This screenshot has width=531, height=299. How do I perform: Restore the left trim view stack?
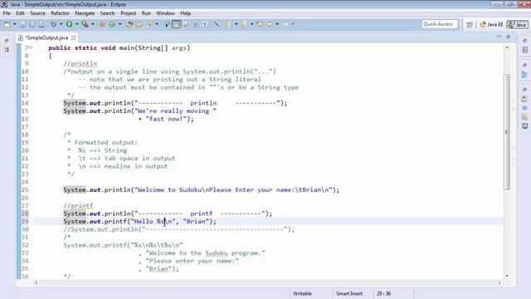coord(7,41)
